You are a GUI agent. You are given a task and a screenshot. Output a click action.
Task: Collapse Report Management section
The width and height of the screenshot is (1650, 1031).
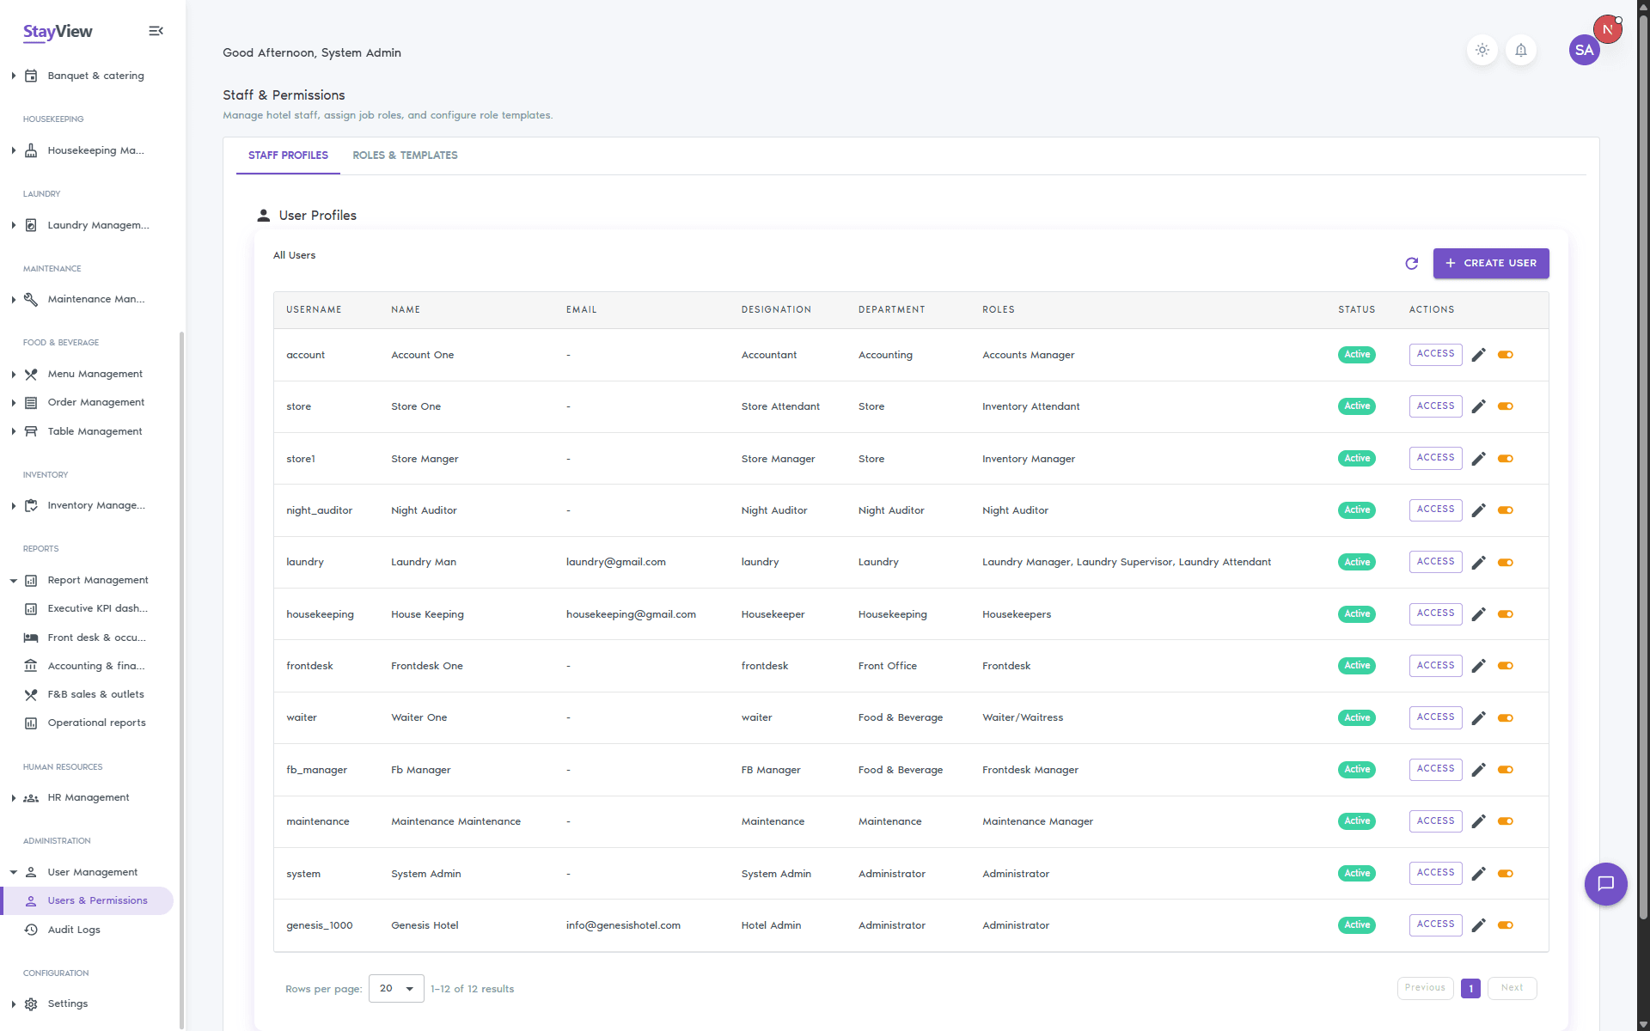tap(86, 580)
